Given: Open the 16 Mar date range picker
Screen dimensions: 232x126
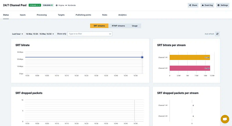Looking at the screenshot, I should click(x=40, y=34).
